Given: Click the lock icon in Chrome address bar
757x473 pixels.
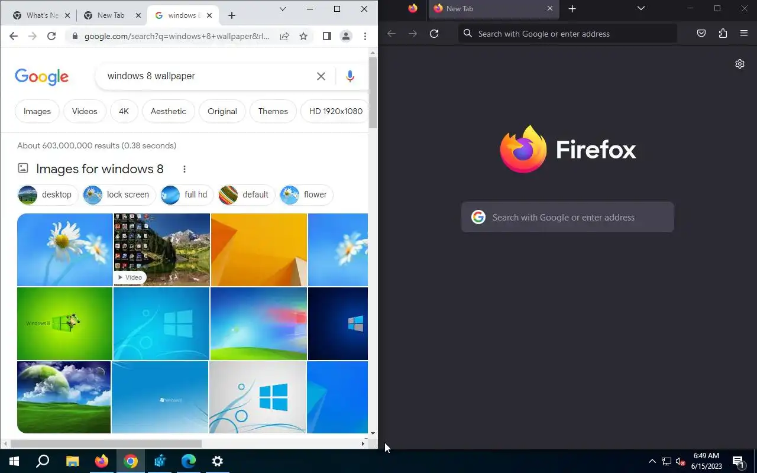Looking at the screenshot, I should (75, 36).
